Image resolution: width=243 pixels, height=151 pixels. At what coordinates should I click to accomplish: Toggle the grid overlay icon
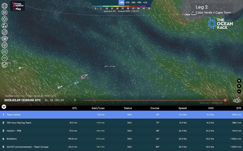(5, 52)
